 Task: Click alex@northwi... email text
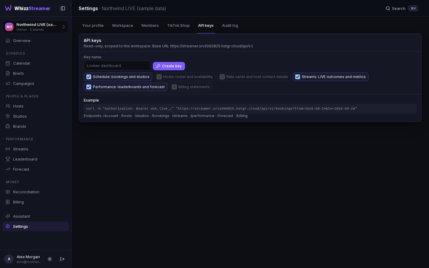29,262
